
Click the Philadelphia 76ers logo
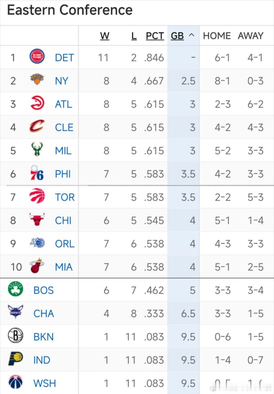[x=37, y=173]
